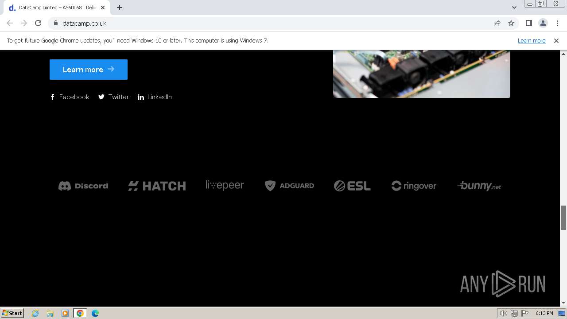
Task: Click the page vertical scrollbar thumb
Action: [563, 218]
